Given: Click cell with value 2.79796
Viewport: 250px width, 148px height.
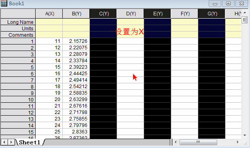Looking at the screenshot, I should [x=76, y=125].
